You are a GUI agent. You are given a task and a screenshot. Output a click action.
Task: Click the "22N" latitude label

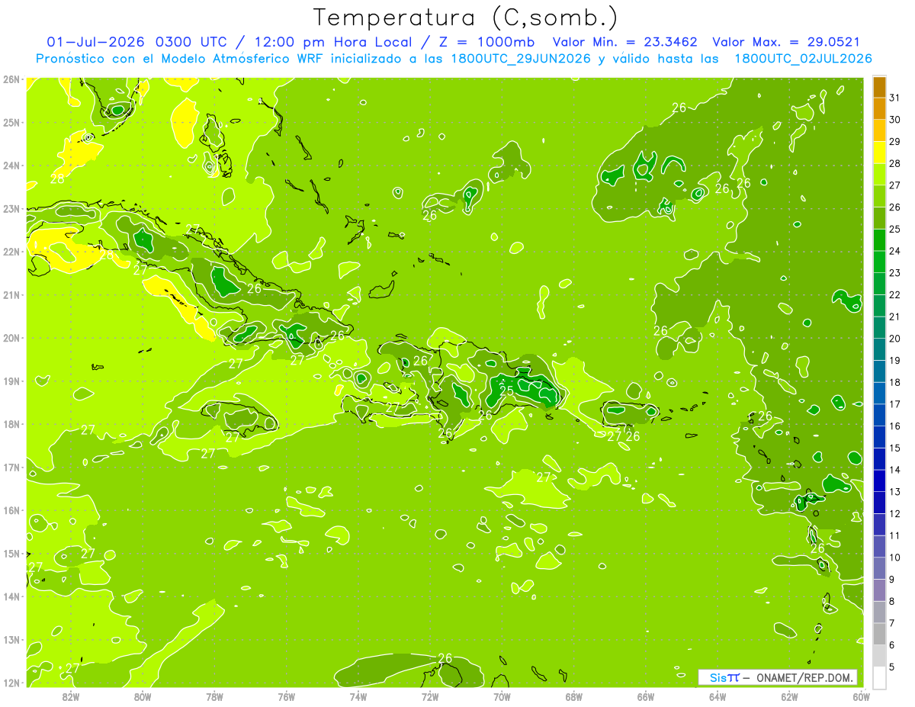point(11,252)
